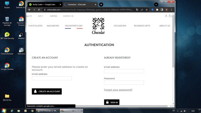Click the volume speaker tray icon
This screenshot has width=201, height=113.
[185, 111]
